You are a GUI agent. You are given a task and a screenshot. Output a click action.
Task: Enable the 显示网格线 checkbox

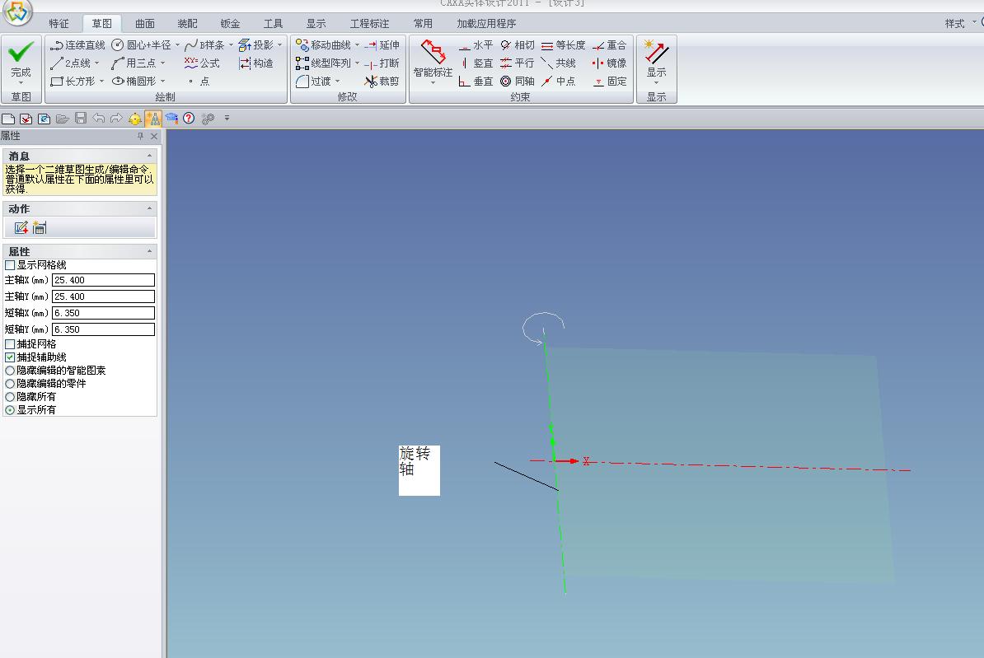(x=10, y=265)
